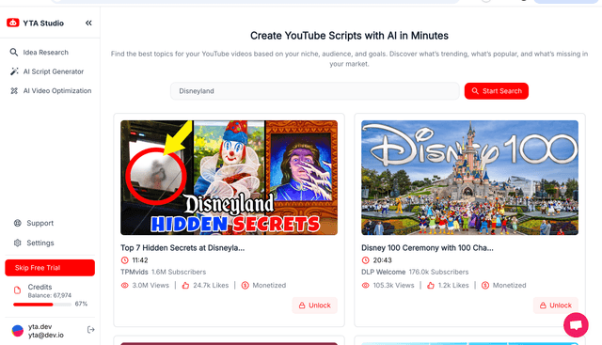Click the yta@dev.io email text
This screenshot has height=345, width=602.
(46, 335)
